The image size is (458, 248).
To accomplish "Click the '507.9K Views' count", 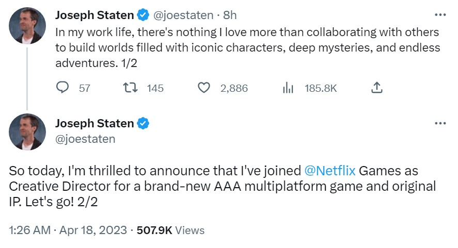I will (170, 230).
